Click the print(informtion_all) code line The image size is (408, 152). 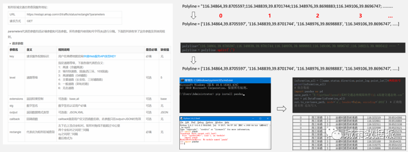pyautogui.click(x=310, y=84)
